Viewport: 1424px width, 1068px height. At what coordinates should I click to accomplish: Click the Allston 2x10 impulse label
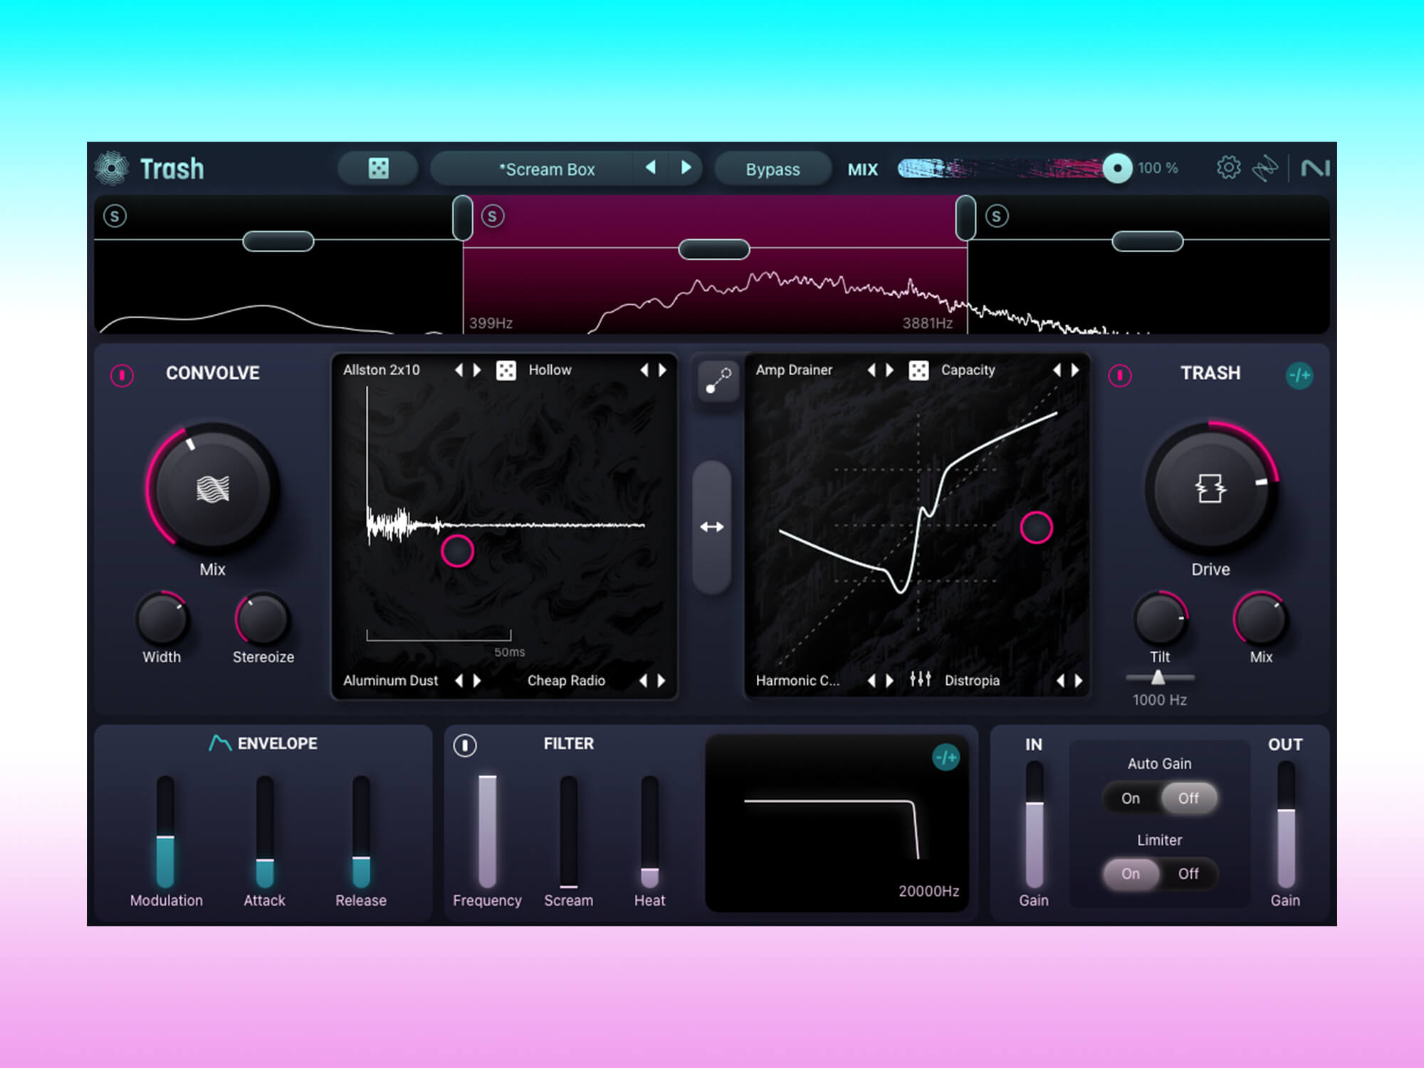[382, 370]
